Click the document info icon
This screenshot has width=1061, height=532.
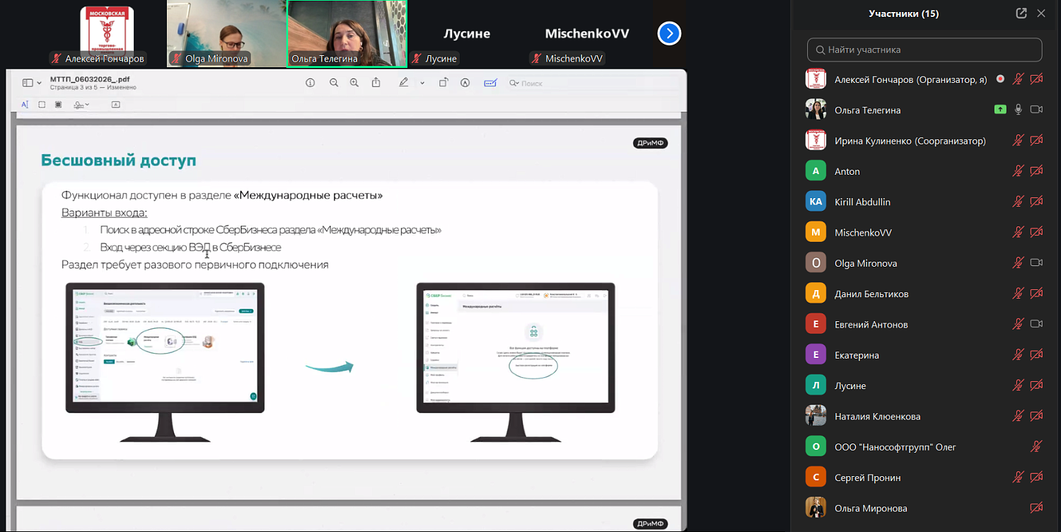pyautogui.click(x=310, y=83)
